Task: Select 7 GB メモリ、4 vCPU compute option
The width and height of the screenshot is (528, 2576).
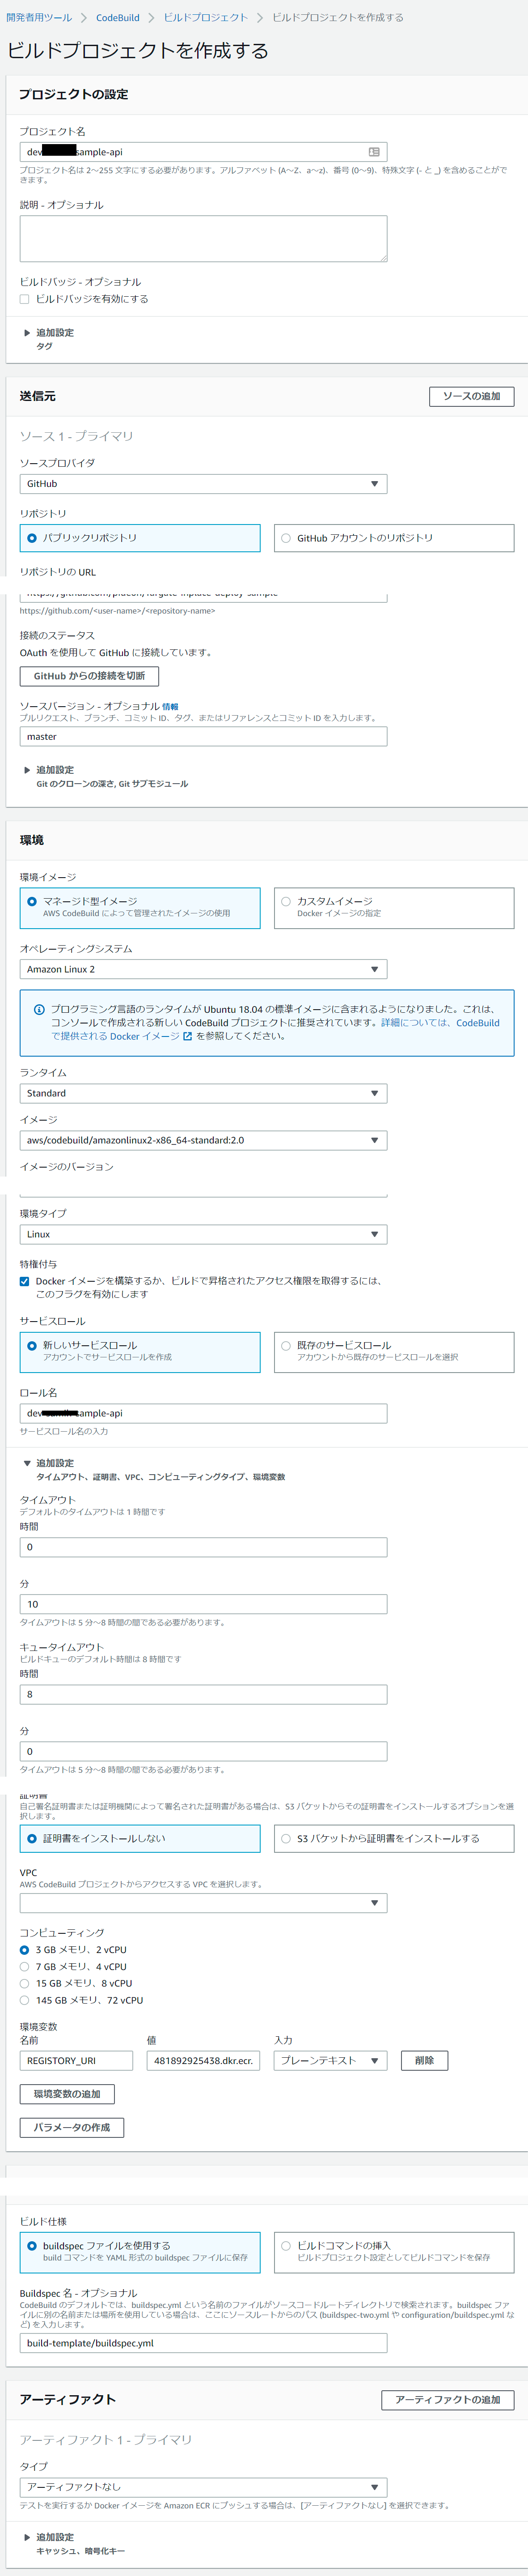Action: [x=25, y=1967]
